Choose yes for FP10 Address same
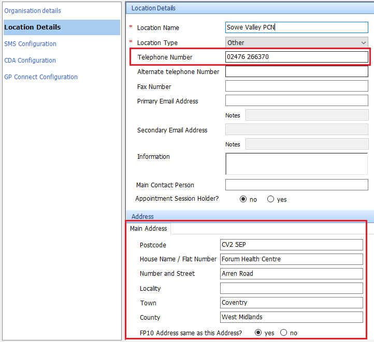The height and width of the screenshot is (342, 374). click(258, 333)
